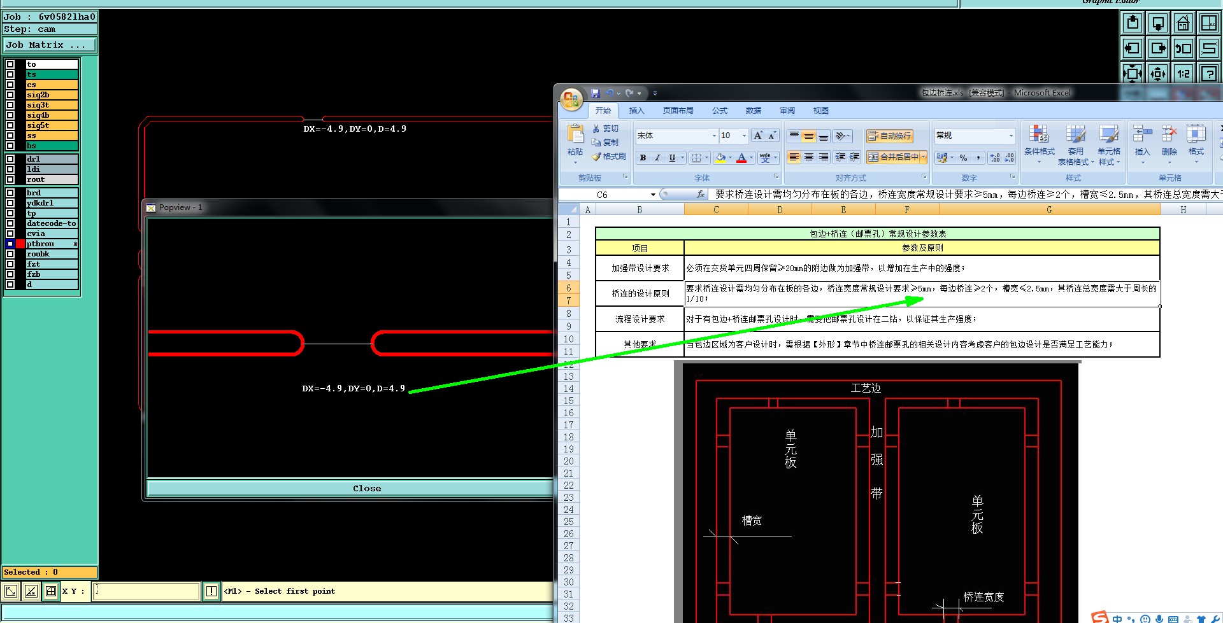Expand the font group dialog launcher (字体)
Screen dimensions: 1223x623
pyautogui.click(x=776, y=177)
